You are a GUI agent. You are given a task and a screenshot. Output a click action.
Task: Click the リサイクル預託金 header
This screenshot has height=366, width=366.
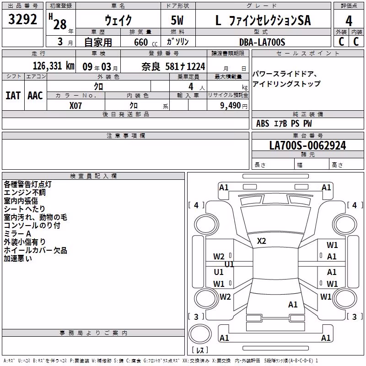[228, 95]
